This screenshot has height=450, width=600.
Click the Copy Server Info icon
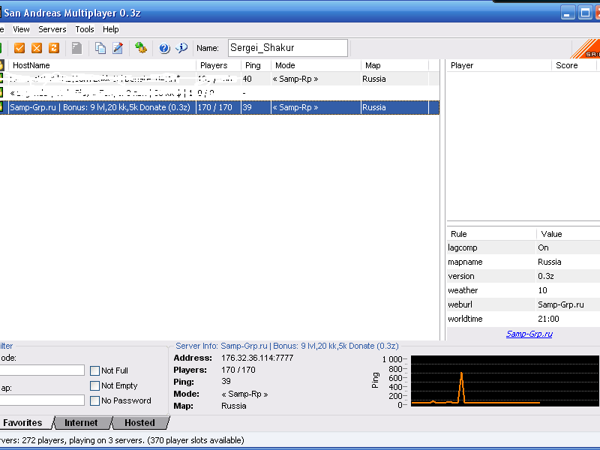[x=100, y=48]
